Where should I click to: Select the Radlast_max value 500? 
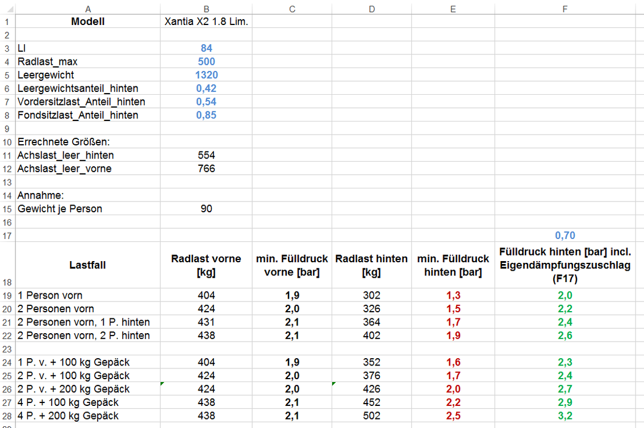pyautogui.click(x=206, y=61)
